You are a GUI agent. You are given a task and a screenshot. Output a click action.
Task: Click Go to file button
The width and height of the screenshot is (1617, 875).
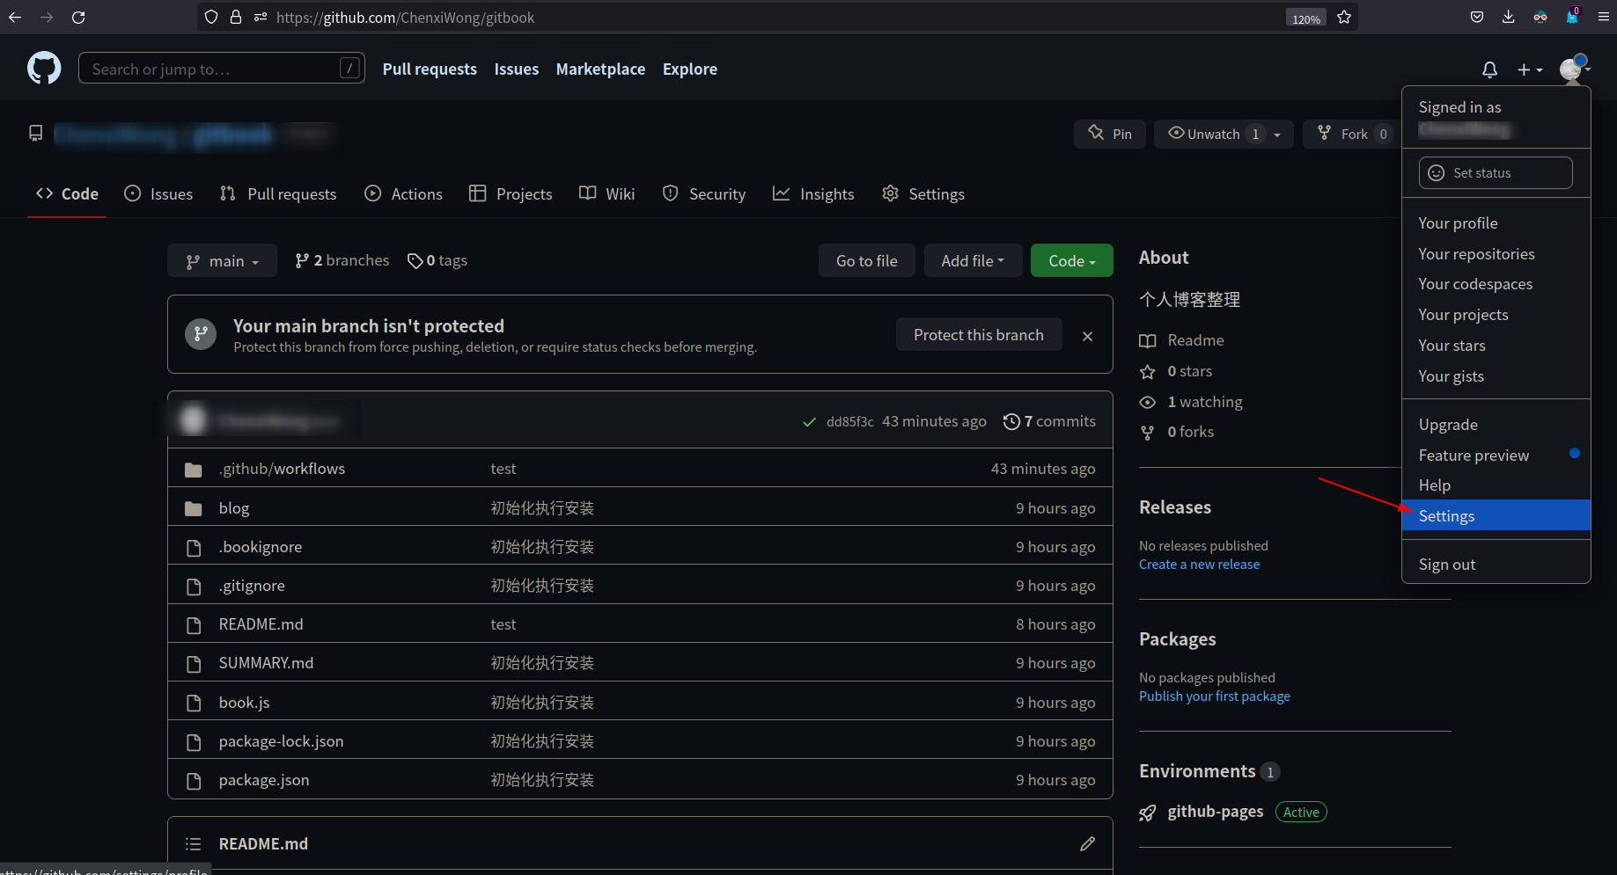click(867, 260)
